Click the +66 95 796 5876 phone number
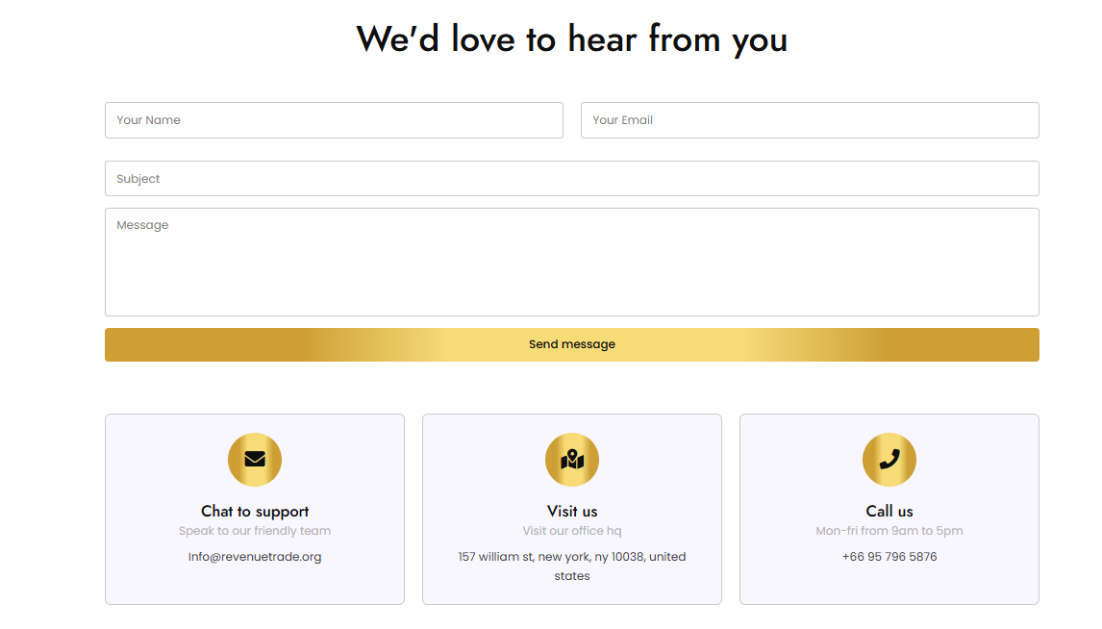 (889, 557)
